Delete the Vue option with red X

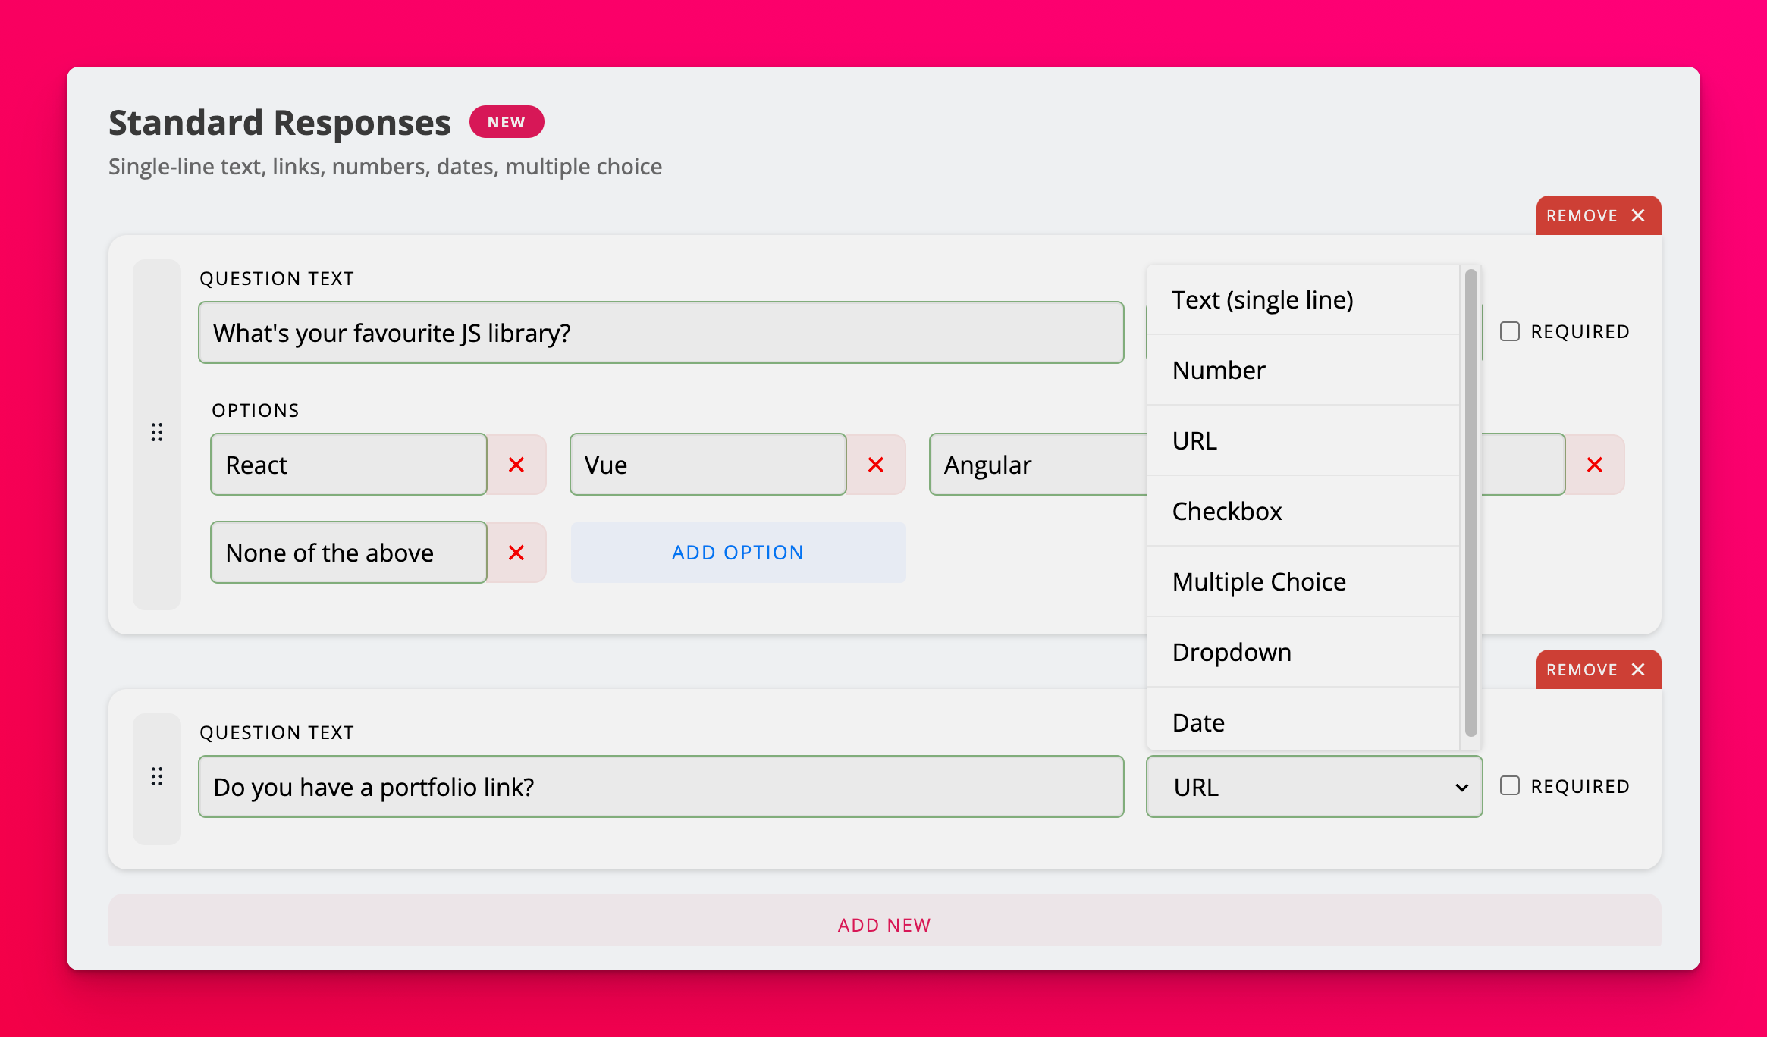[876, 465]
